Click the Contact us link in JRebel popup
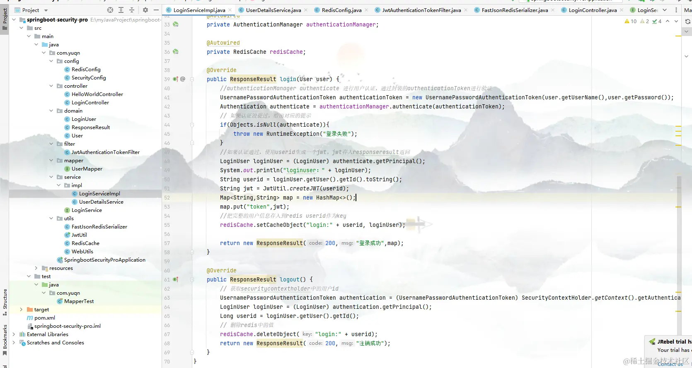The width and height of the screenshot is (692, 368). click(x=670, y=364)
